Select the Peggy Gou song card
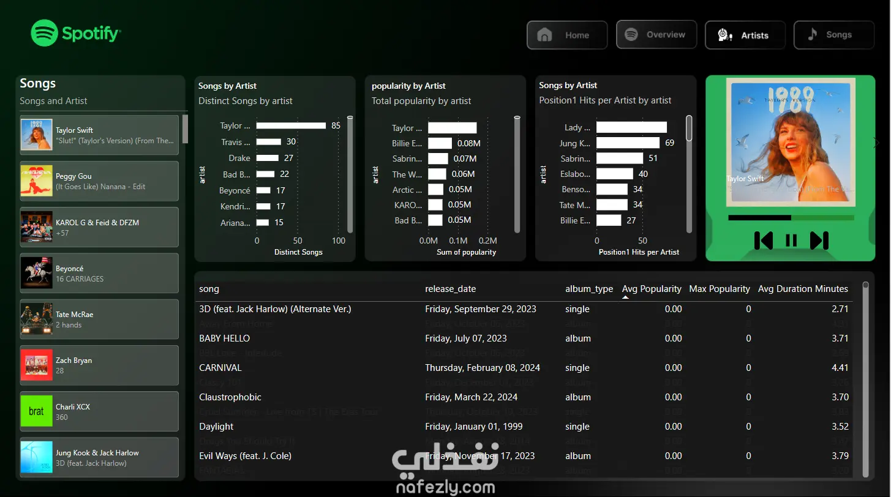Image resolution: width=891 pixels, height=497 pixels. pos(99,181)
